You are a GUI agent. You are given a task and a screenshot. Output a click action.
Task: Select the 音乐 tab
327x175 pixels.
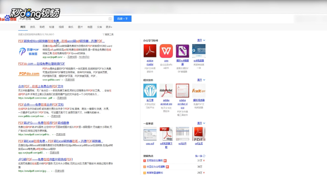point(70,27)
